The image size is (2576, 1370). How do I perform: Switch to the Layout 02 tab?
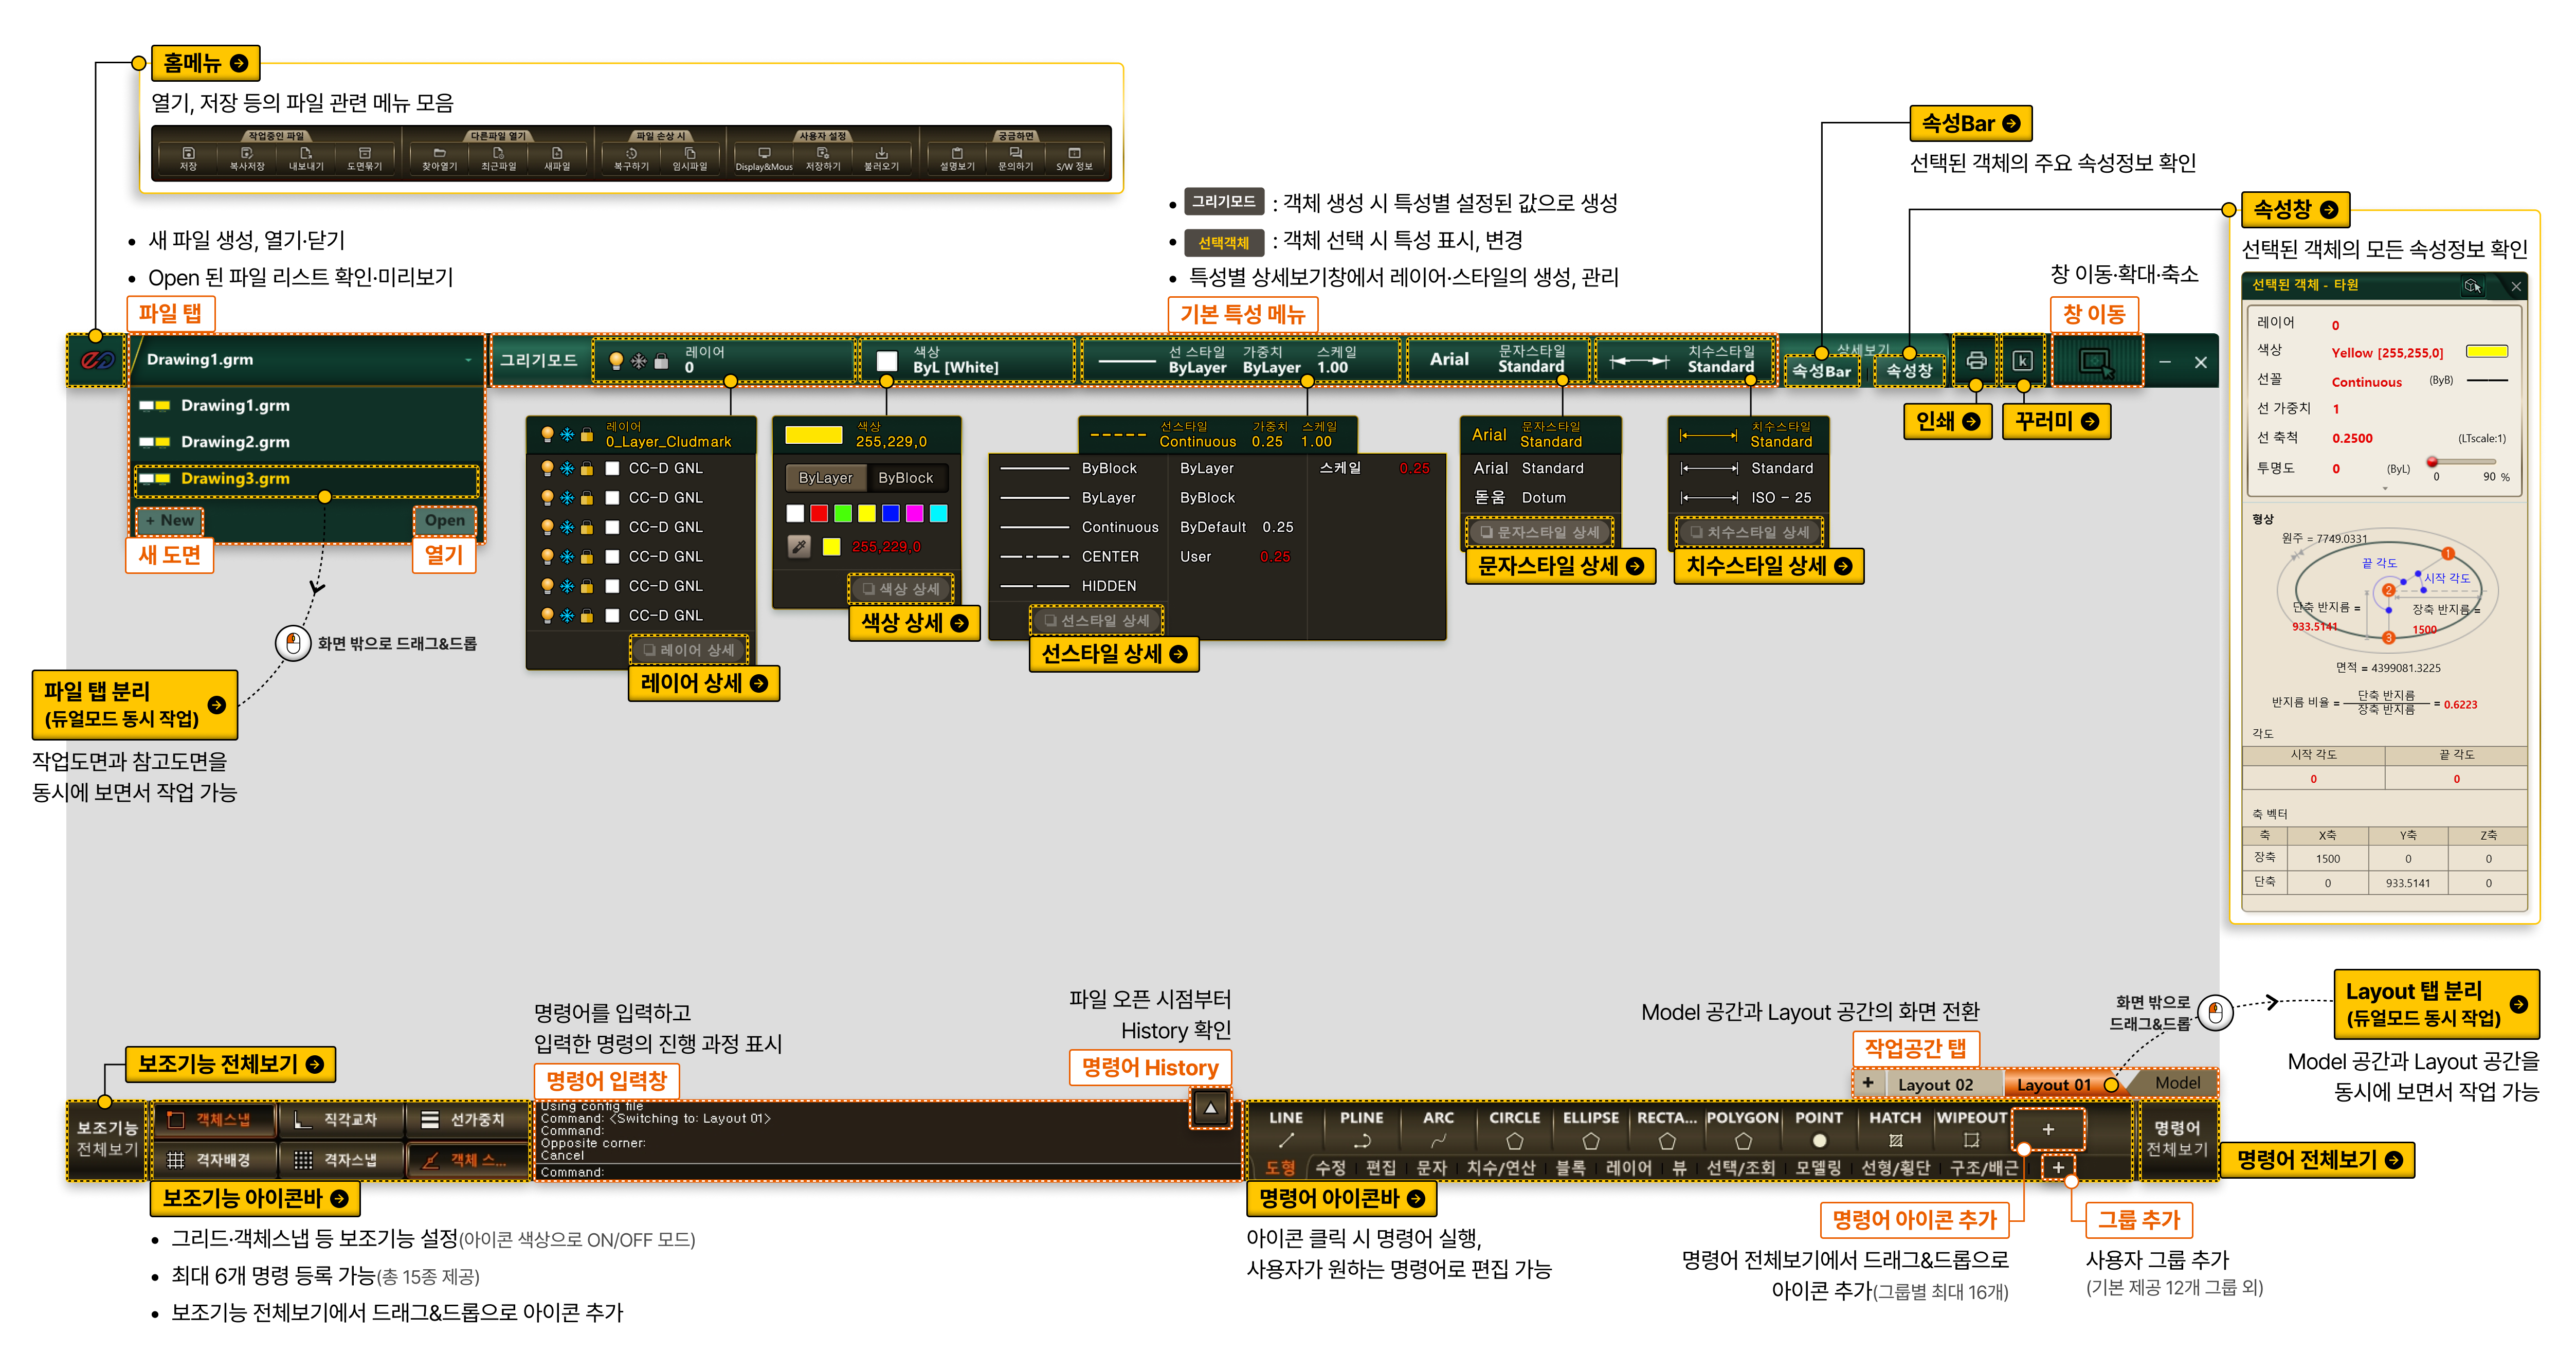click(x=1934, y=1085)
